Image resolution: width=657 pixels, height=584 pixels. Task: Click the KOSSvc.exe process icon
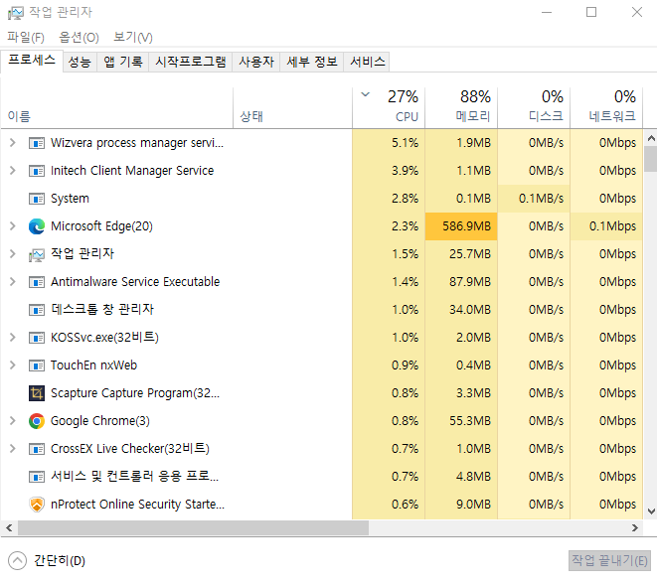(37, 338)
